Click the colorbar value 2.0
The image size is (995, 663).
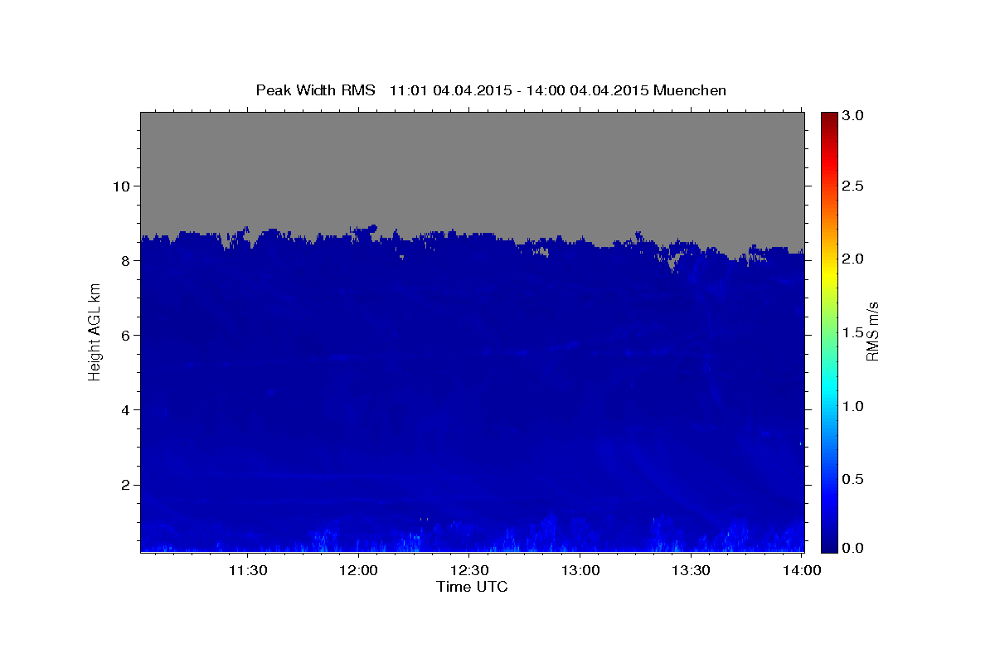tap(854, 259)
